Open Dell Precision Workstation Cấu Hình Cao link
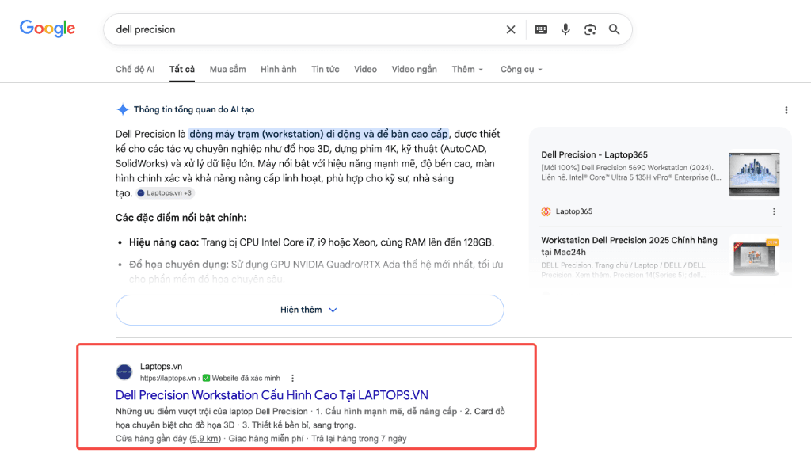This screenshot has width=811, height=457. point(272,395)
